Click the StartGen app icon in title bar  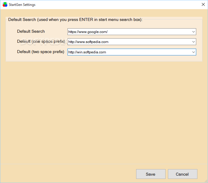point(5,4)
